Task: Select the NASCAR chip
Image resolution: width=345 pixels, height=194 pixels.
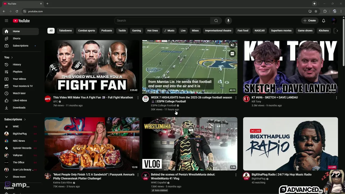Action: (260, 31)
